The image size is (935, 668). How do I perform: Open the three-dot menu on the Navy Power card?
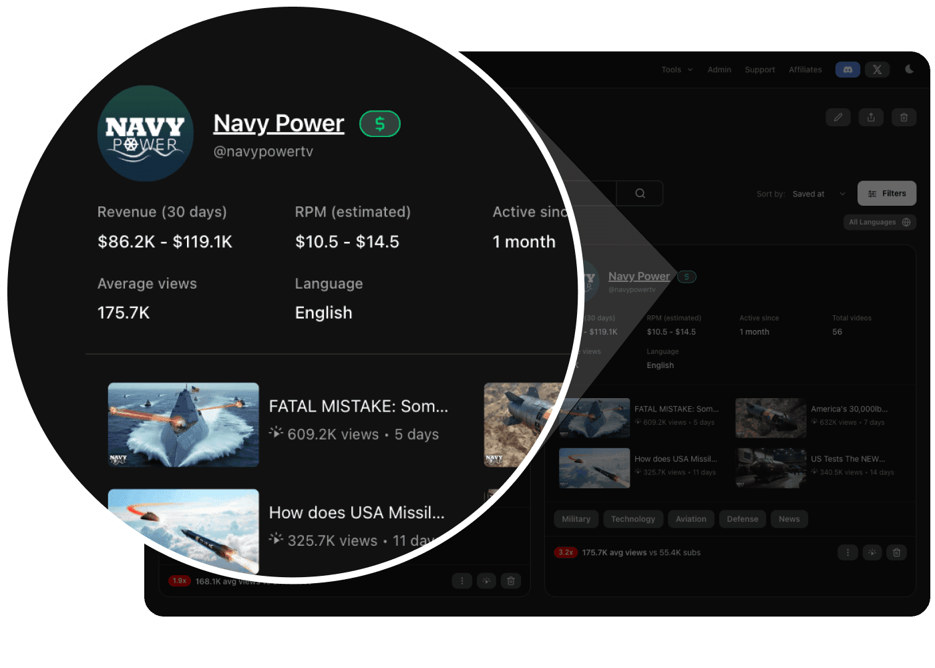pyautogui.click(x=848, y=552)
